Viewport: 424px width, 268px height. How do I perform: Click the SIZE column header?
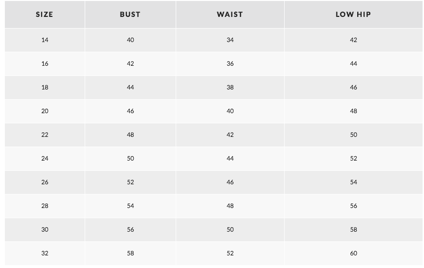pos(45,15)
